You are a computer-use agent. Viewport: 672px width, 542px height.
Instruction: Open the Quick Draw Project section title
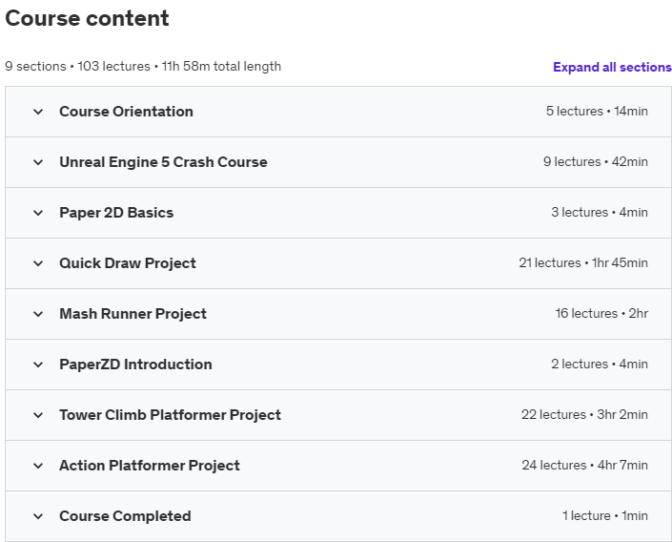tap(128, 263)
